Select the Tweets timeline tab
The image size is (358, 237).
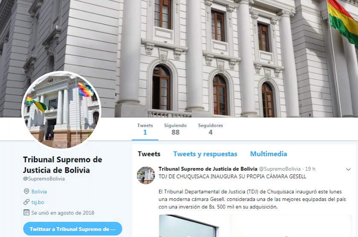[149, 154]
